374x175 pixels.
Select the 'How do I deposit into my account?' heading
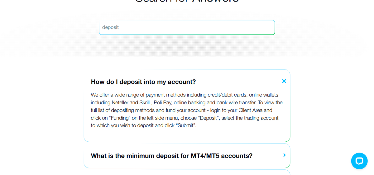click(x=143, y=82)
